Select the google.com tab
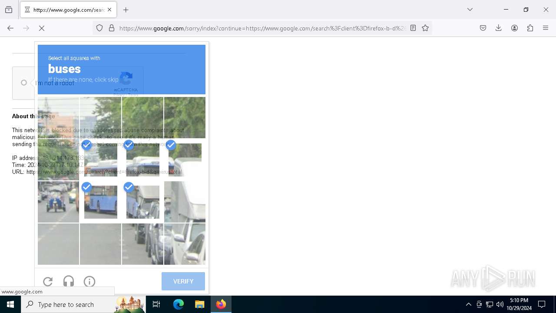Screen dimensions: 556x313 pyautogui.click(x=68, y=10)
